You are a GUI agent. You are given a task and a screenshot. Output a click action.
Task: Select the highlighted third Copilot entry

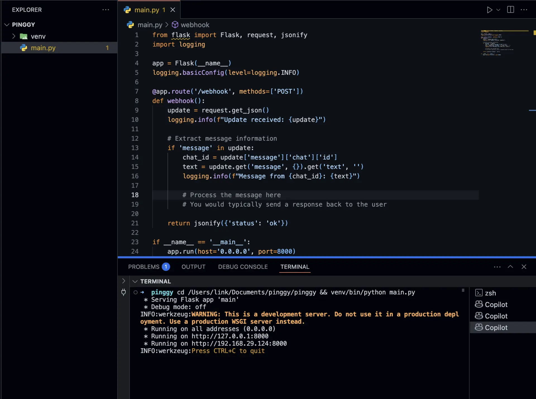[x=502, y=327]
